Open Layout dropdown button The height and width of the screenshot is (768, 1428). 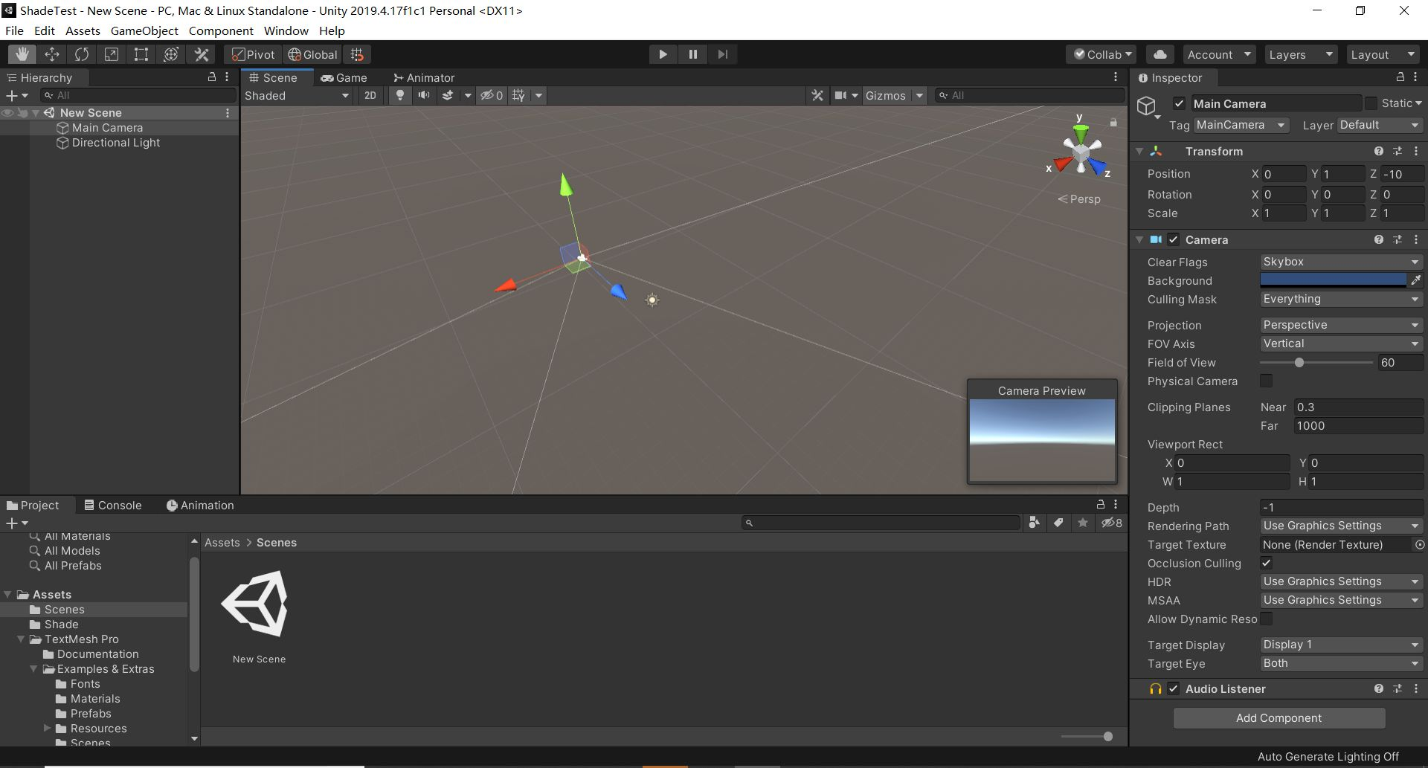coord(1382,54)
